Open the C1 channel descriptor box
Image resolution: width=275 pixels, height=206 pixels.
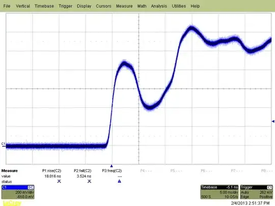(18, 192)
